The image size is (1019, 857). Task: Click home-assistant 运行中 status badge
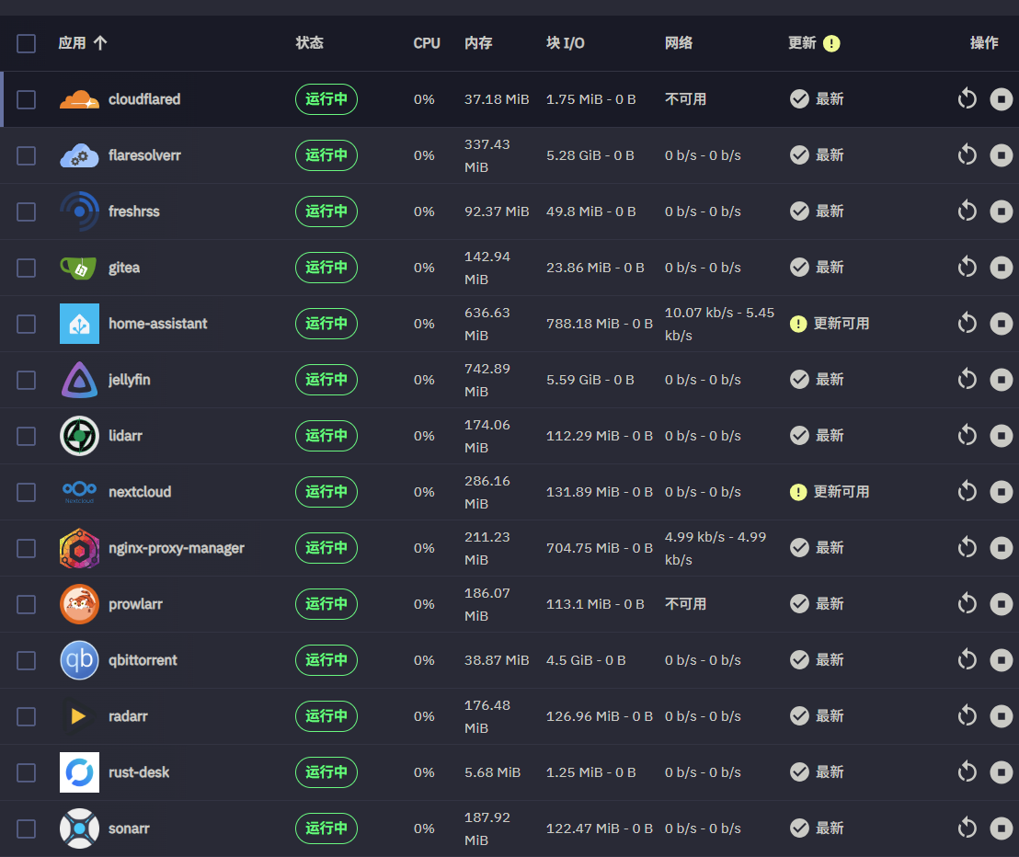click(x=326, y=324)
